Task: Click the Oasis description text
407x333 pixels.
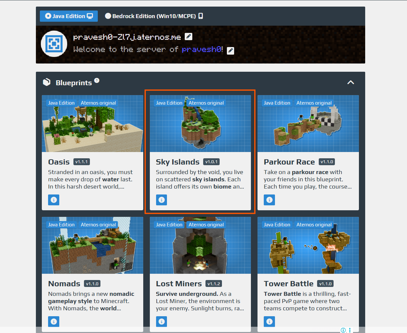Action: pos(91,179)
